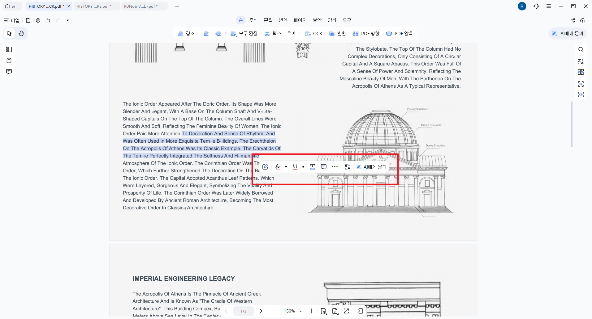Apply highlight from the floating toolbar
Viewport: 592px width, 319px height.
tap(278, 167)
